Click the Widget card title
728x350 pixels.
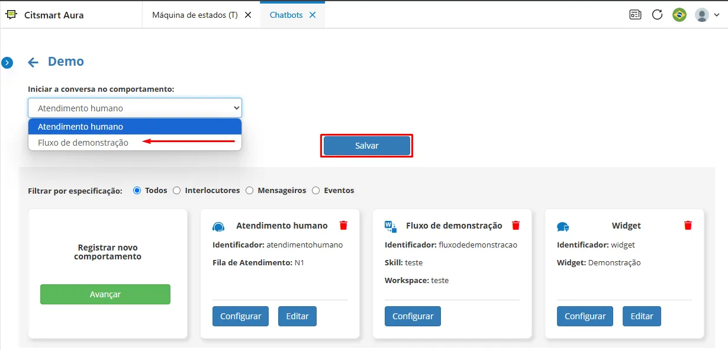click(x=626, y=226)
